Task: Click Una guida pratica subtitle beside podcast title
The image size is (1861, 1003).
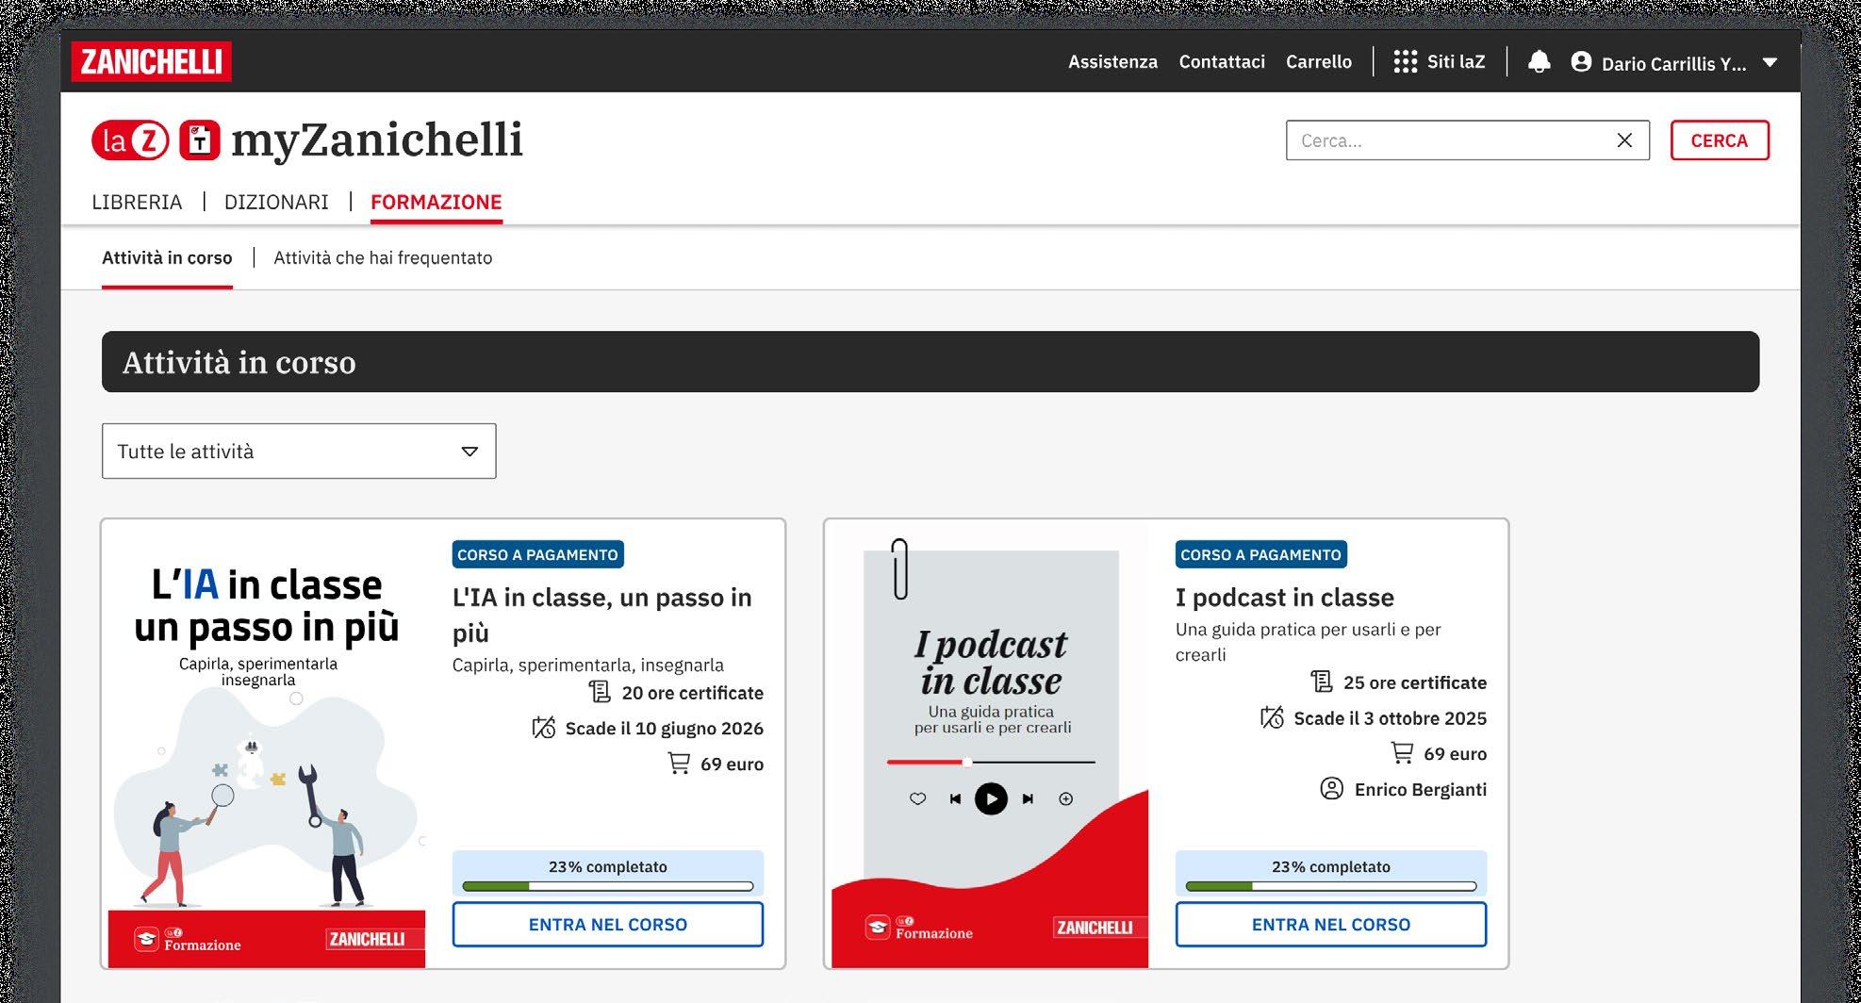Action: coord(1308,642)
